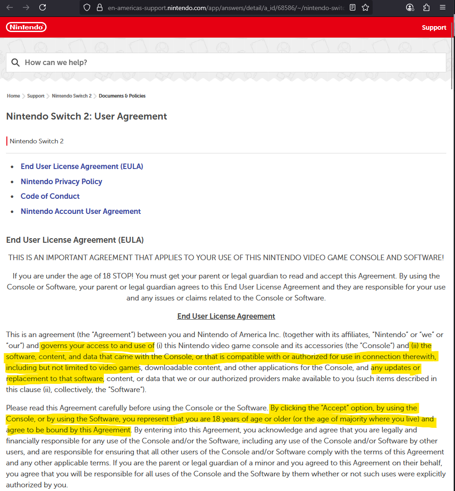Open the Code of Conduct link

[x=50, y=196]
